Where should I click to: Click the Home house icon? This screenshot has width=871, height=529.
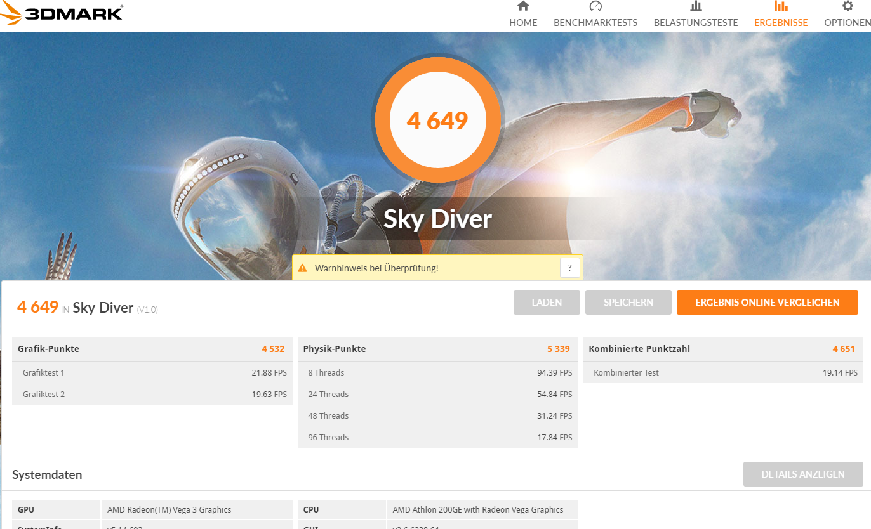(x=523, y=6)
